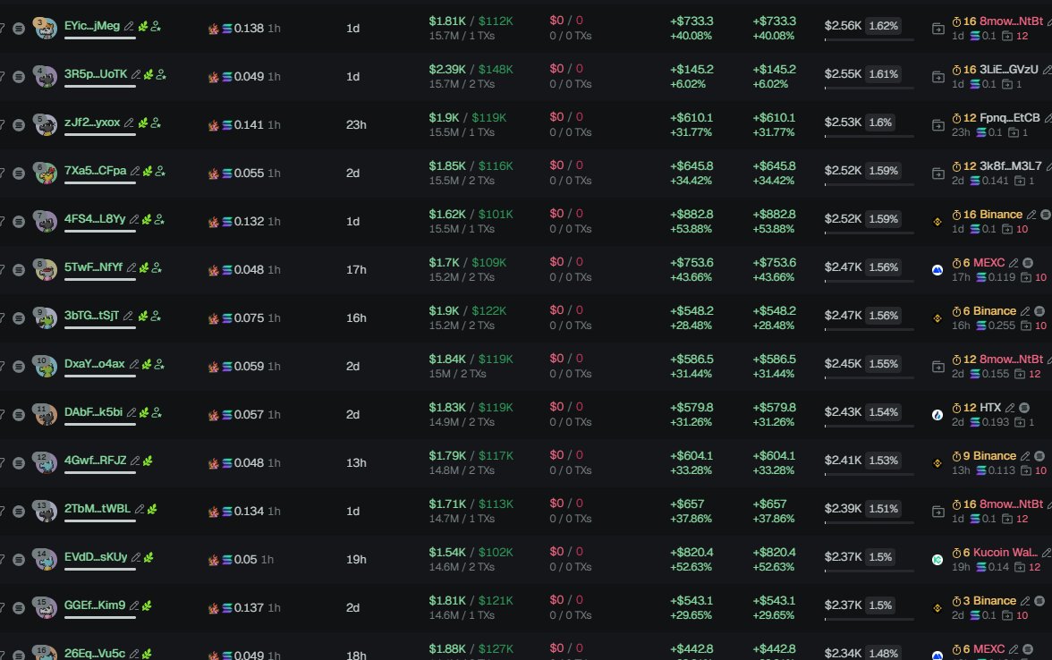The width and height of the screenshot is (1052, 660).
Task: Click the MEXC logo in the 5TwF...NfYf row
Action: click(937, 270)
